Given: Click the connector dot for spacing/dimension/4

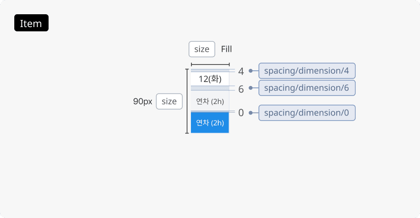Looking at the screenshot, I should pos(250,71).
